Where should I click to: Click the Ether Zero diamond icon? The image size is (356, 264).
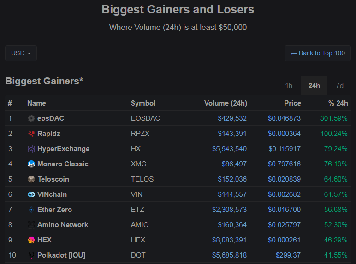(31, 210)
